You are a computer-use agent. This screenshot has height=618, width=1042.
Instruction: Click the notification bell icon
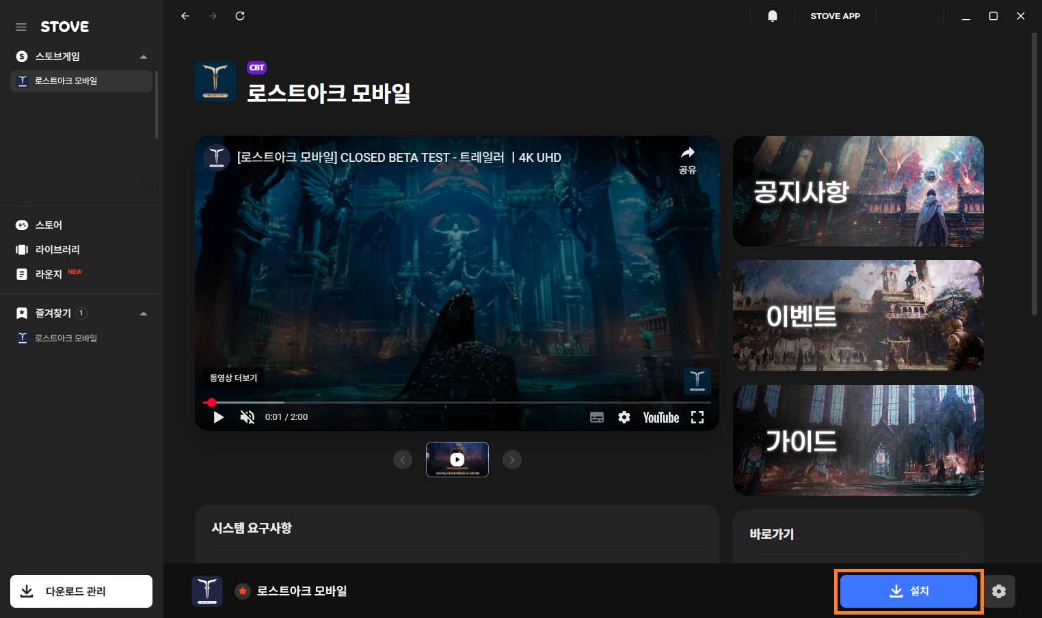pos(773,16)
